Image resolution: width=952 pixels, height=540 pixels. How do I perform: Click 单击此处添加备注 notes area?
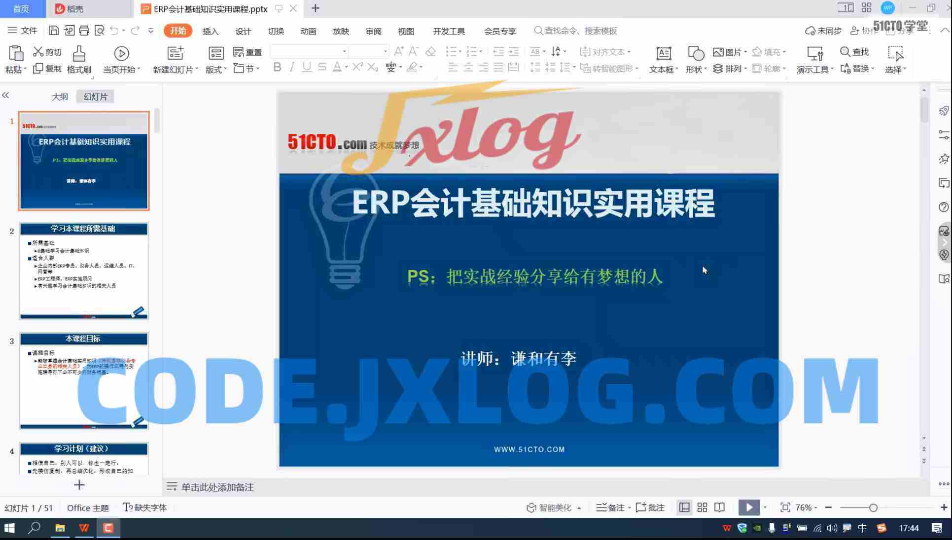pos(217,487)
